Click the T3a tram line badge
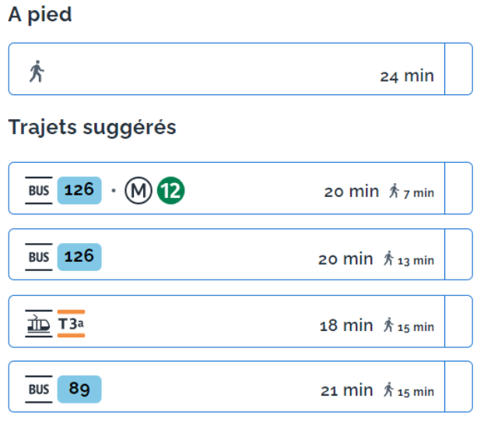Image resolution: width=484 pixels, height=430 pixels. point(71,322)
